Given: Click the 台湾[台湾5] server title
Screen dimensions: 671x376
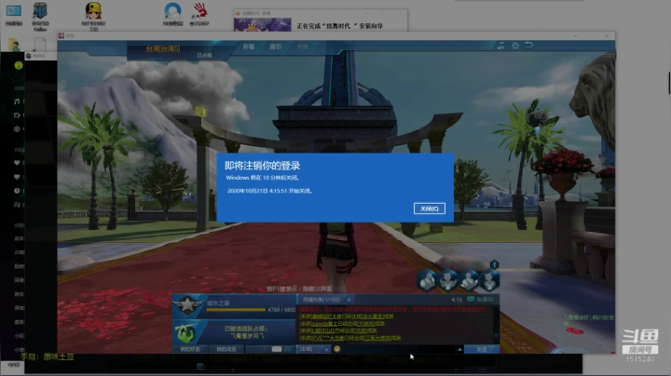Looking at the screenshot, I should tap(163, 48).
